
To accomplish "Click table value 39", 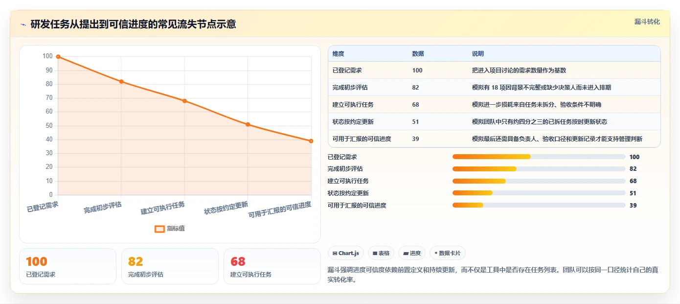I will [x=415, y=139].
